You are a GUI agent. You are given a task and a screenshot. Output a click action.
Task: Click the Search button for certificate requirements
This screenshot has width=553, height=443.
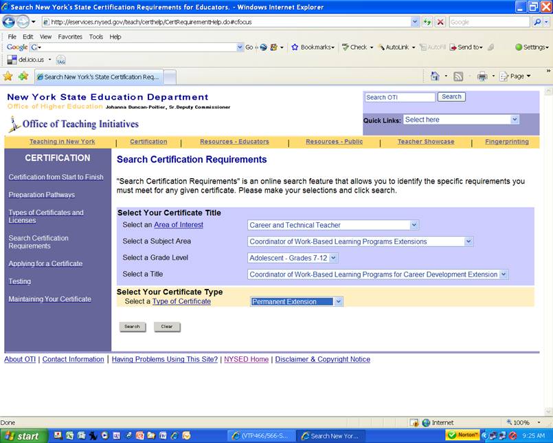tap(132, 327)
